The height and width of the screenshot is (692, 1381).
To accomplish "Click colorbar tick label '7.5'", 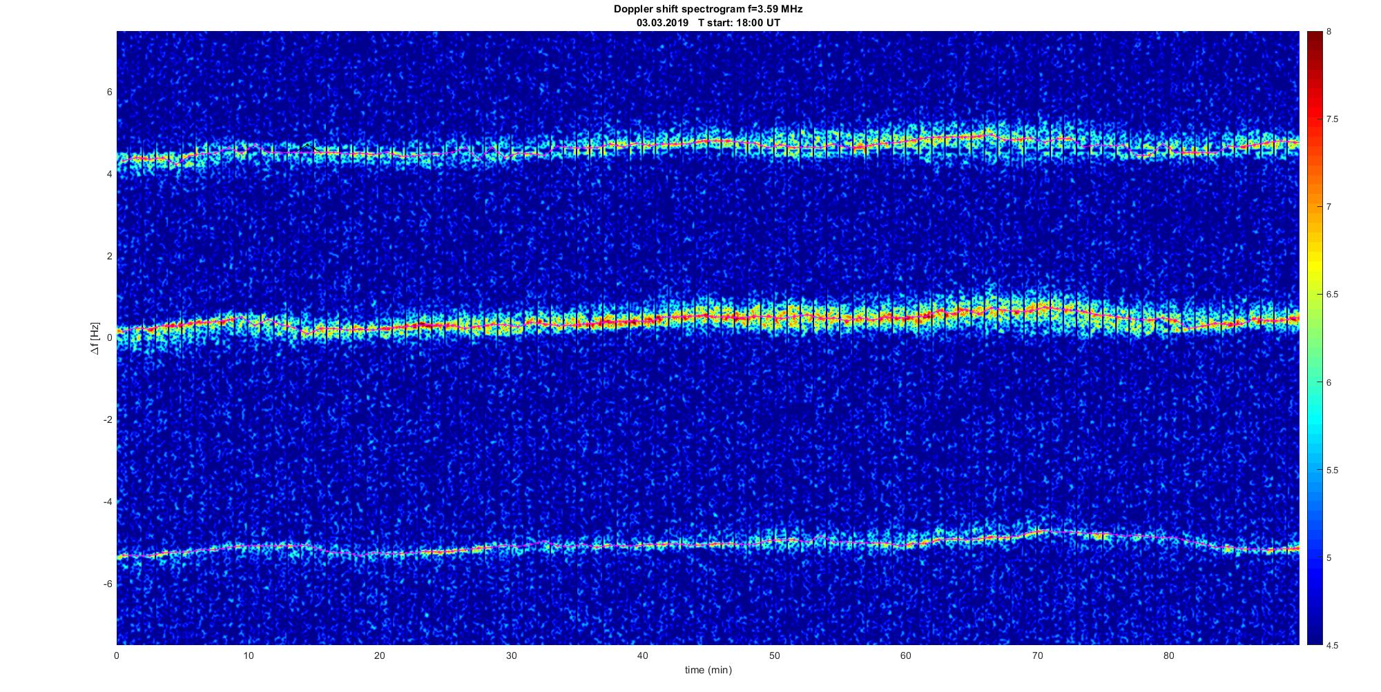I will coord(1332,119).
